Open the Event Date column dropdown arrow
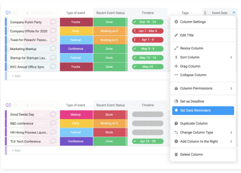Image resolution: width=241 pixels, height=173 pixels. 234,13
